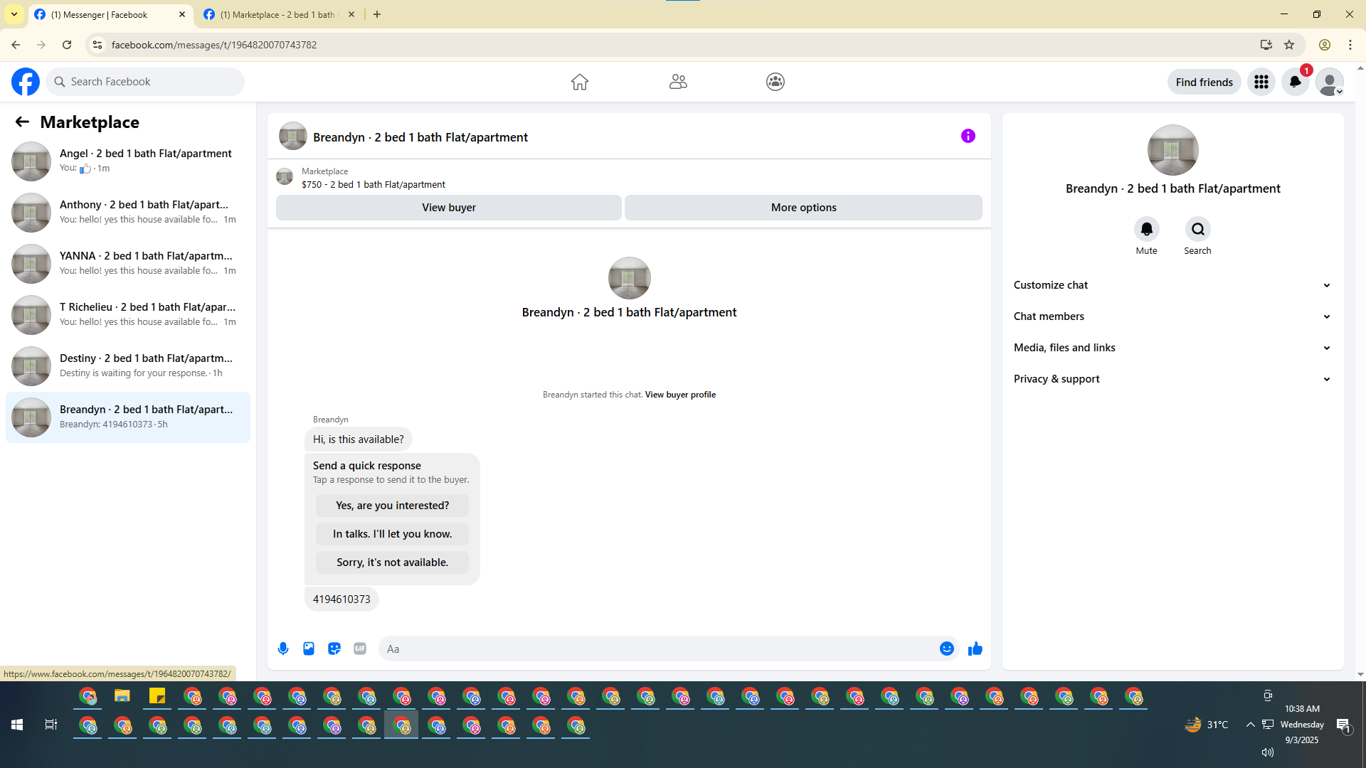Screen dimensions: 1366x768
Task: Open the Chrome profile icon
Action: (x=1325, y=45)
